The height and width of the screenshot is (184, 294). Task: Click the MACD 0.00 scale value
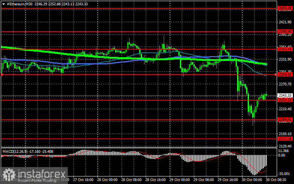282,155
